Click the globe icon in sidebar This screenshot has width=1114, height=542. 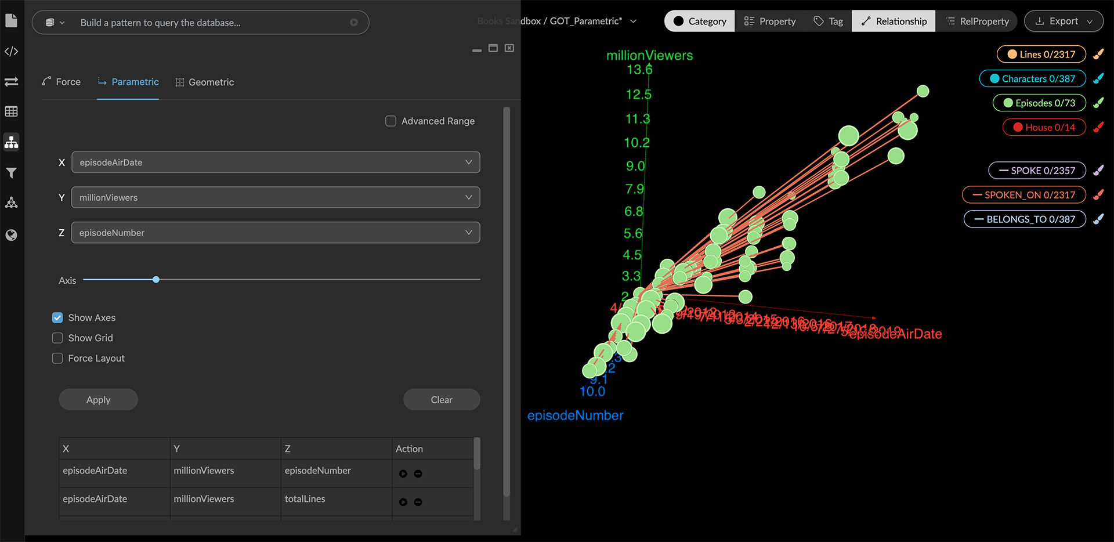coord(11,235)
